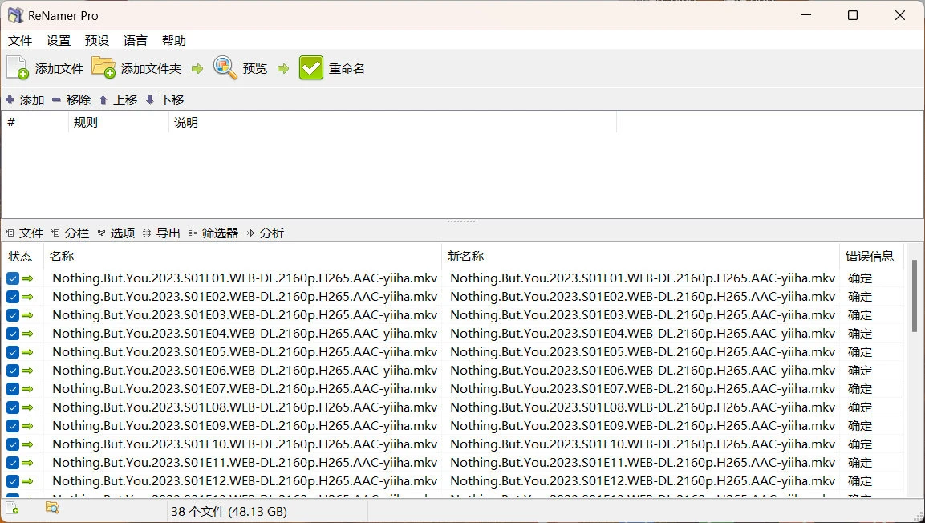The image size is (925, 523).
Task: Click S01E08 new name in 新名称 column
Action: 643,407
